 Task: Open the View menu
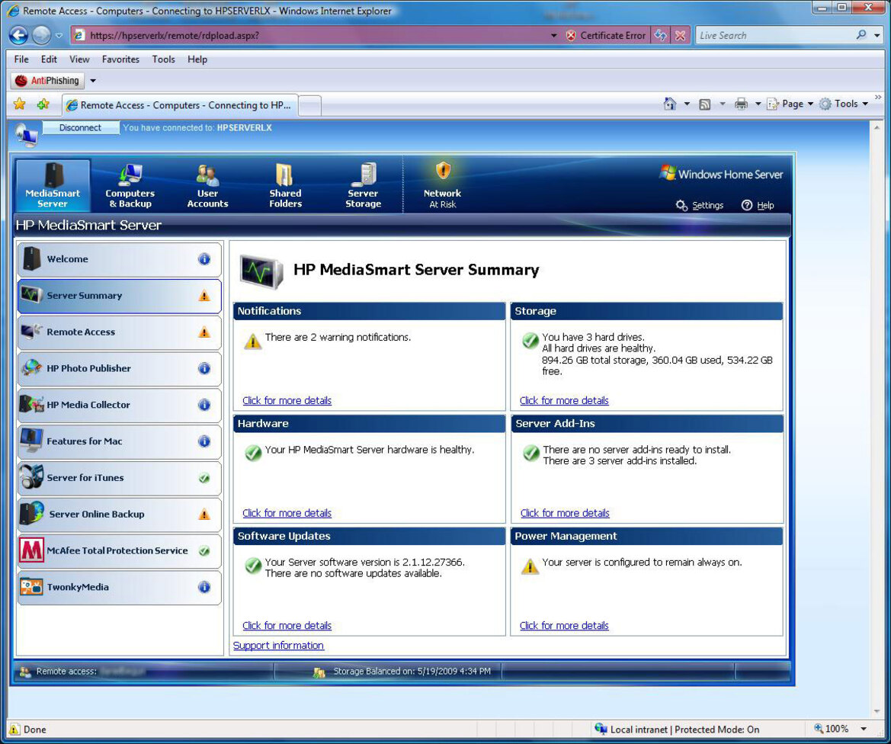pyautogui.click(x=79, y=59)
